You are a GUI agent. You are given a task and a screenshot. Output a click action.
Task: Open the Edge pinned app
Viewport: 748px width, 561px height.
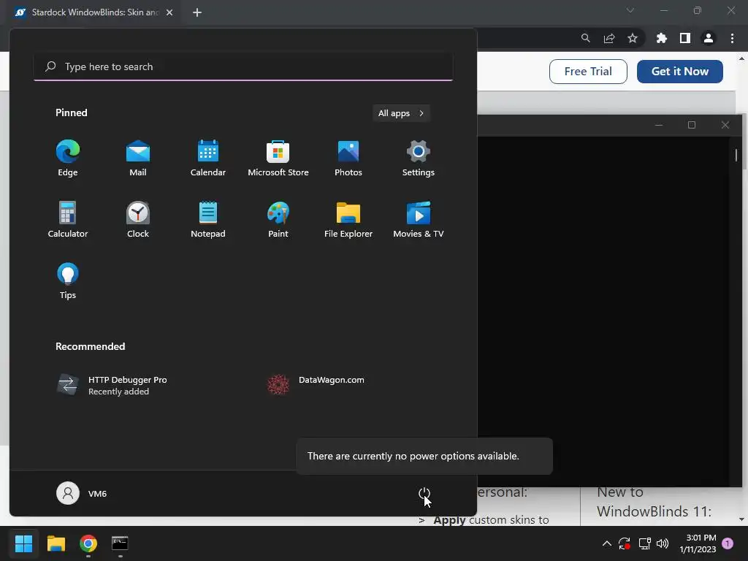tap(68, 159)
